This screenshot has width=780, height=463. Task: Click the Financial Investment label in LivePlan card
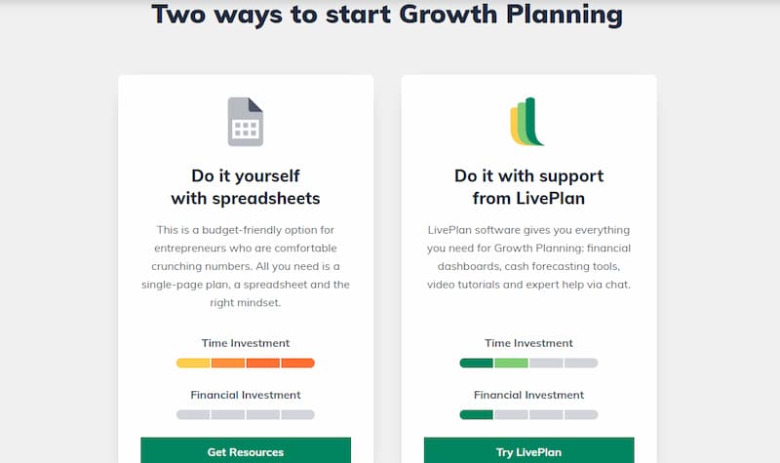point(528,395)
